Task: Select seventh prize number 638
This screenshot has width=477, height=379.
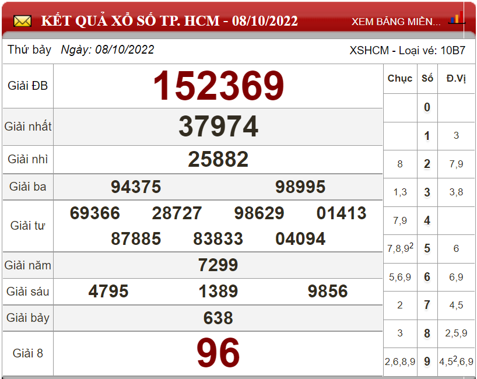Action: coord(218,318)
